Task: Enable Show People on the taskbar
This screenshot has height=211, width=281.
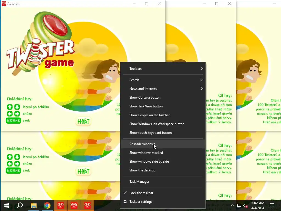Action: [163, 115]
